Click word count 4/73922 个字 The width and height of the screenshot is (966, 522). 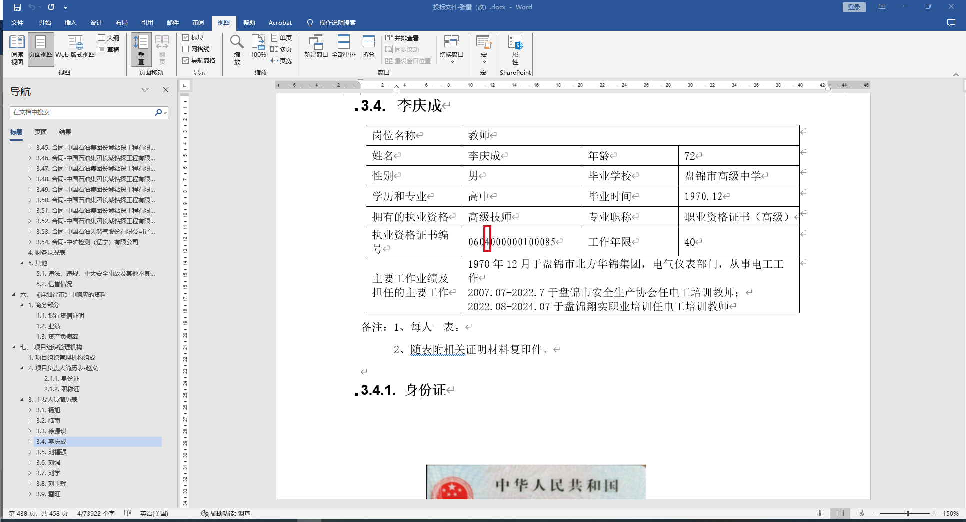click(96, 513)
